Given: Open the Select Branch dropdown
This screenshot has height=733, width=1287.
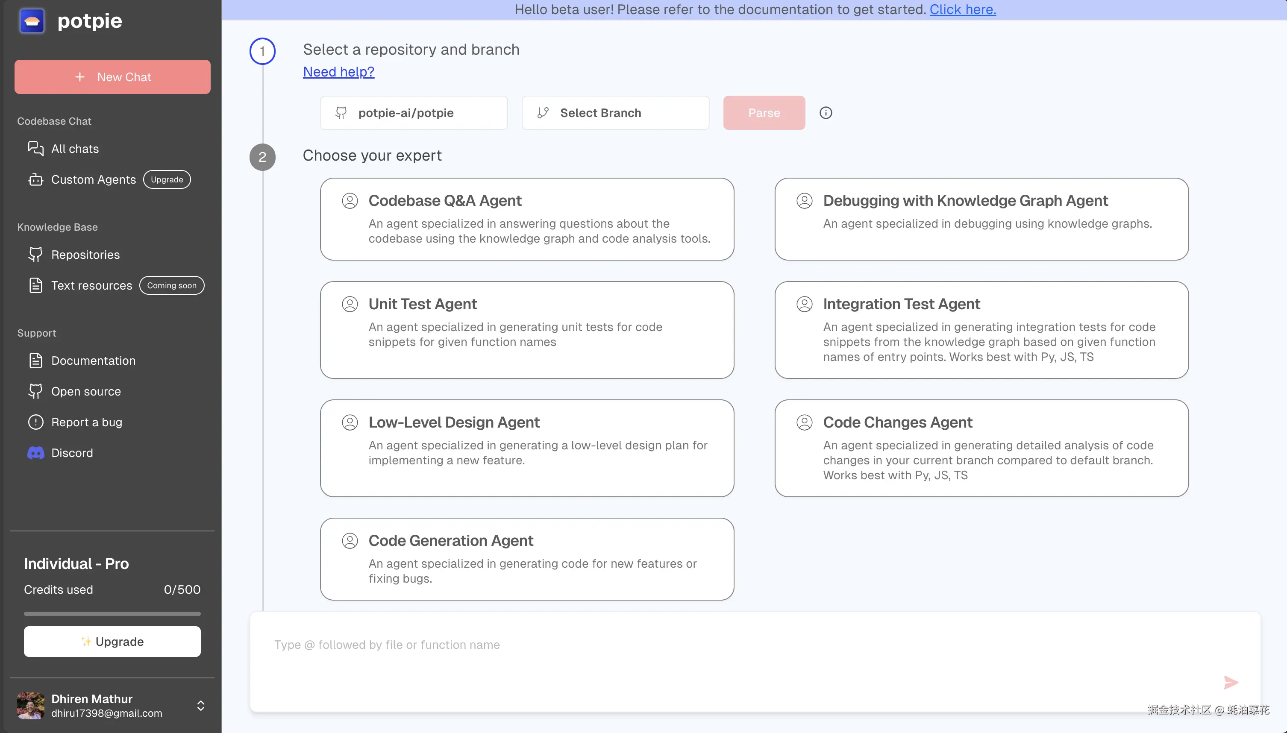Looking at the screenshot, I should coord(615,113).
